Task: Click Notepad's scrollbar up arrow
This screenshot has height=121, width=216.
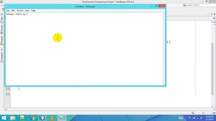Action: click(x=163, y=14)
